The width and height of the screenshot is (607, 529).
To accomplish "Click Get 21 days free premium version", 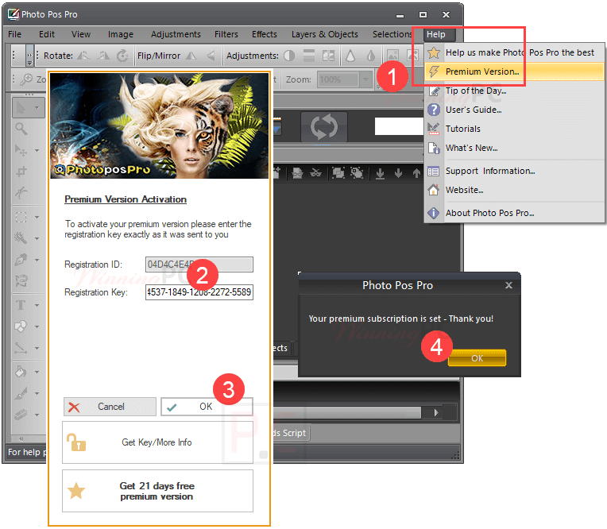I will [x=157, y=491].
